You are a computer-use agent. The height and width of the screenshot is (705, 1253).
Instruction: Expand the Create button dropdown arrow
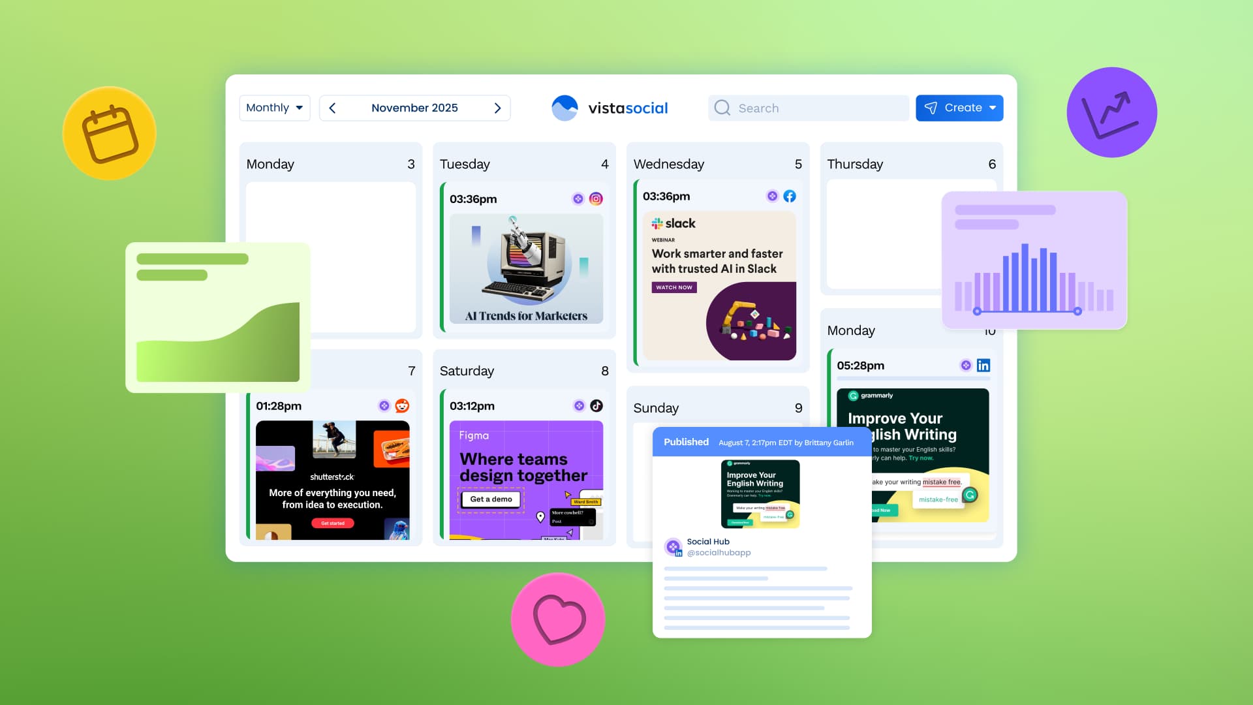(x=992, y=108)
